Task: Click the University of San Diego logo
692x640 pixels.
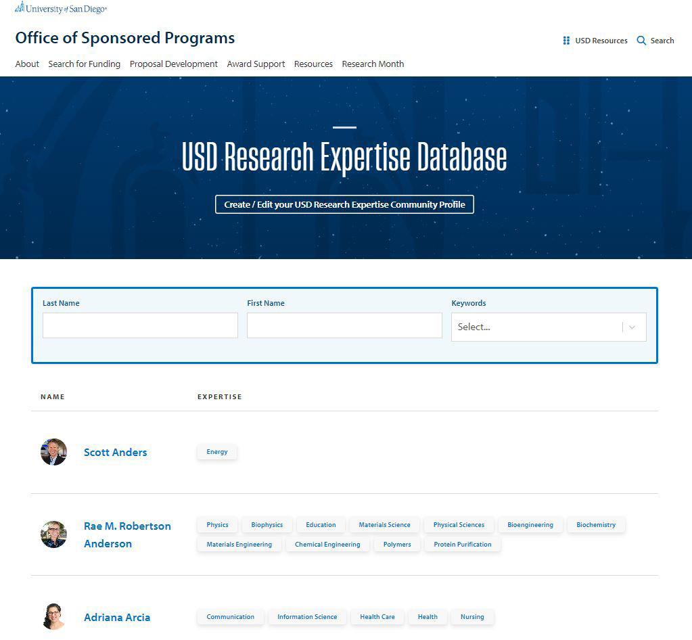Action: [61, 8]
